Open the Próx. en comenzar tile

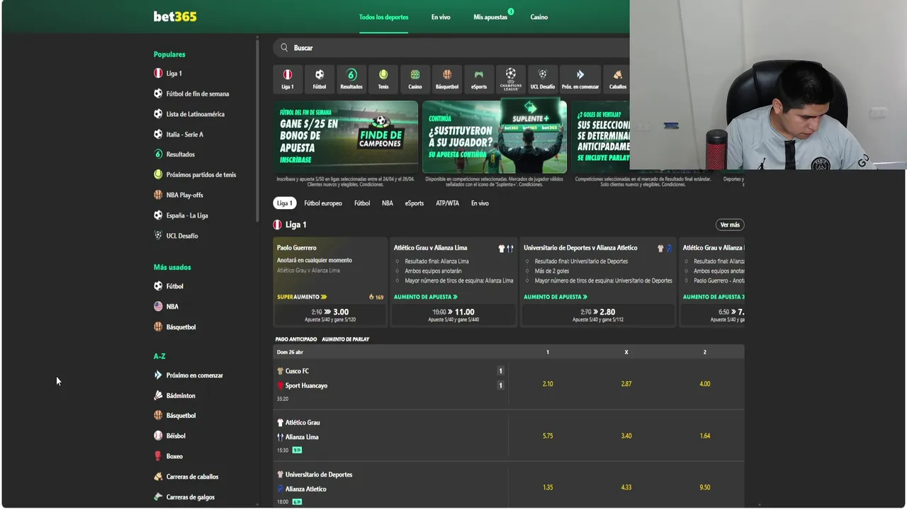click(580, 79)
